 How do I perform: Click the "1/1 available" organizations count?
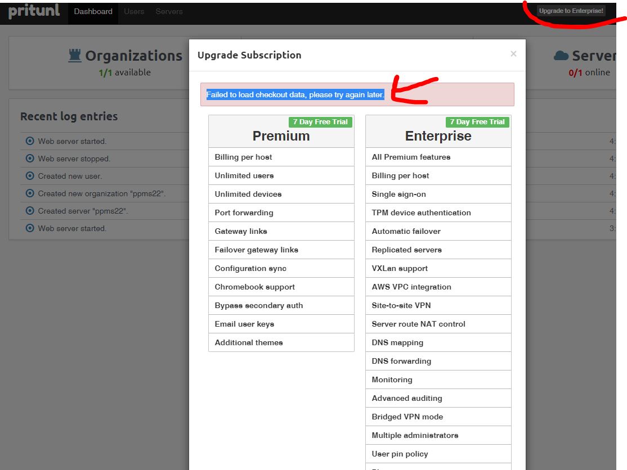125,73
